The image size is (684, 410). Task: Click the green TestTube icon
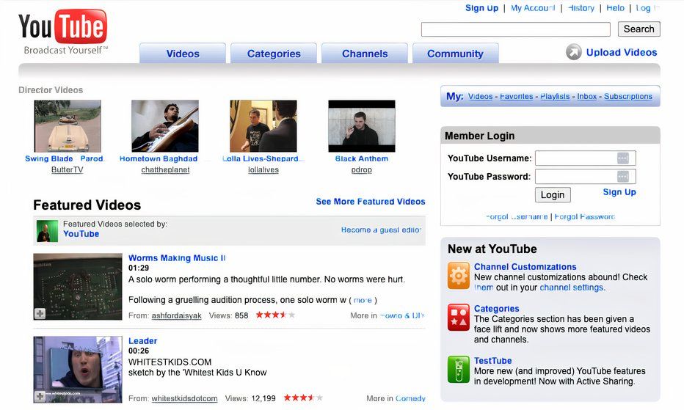click(x=459, y=369)
